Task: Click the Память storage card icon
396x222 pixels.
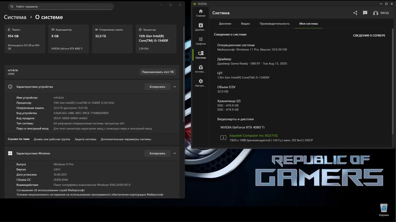Action: (9, 30)
